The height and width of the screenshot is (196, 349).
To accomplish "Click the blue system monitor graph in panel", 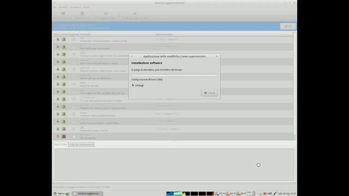I will pyautogui.click(x=170, y=194).
